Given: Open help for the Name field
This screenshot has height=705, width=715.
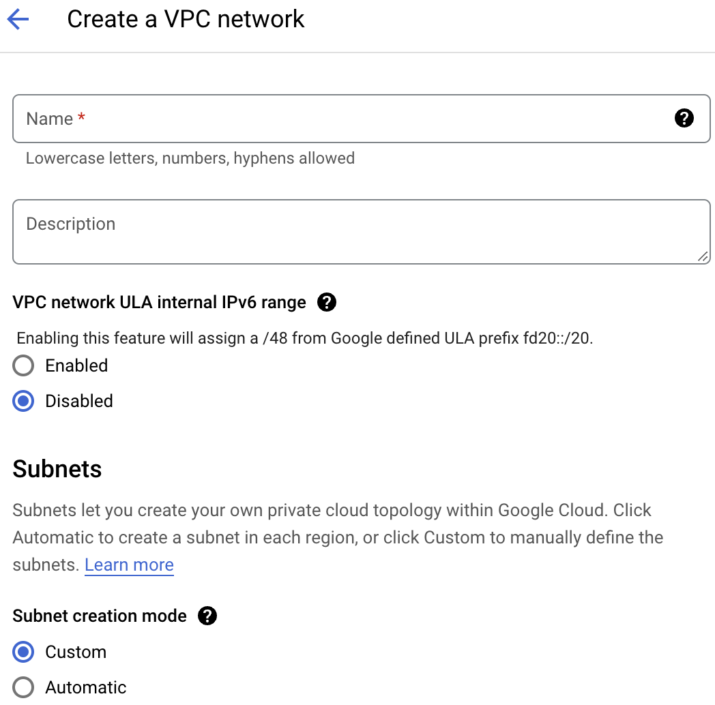Looking at the screenshot, I should (x=684, y=118).
